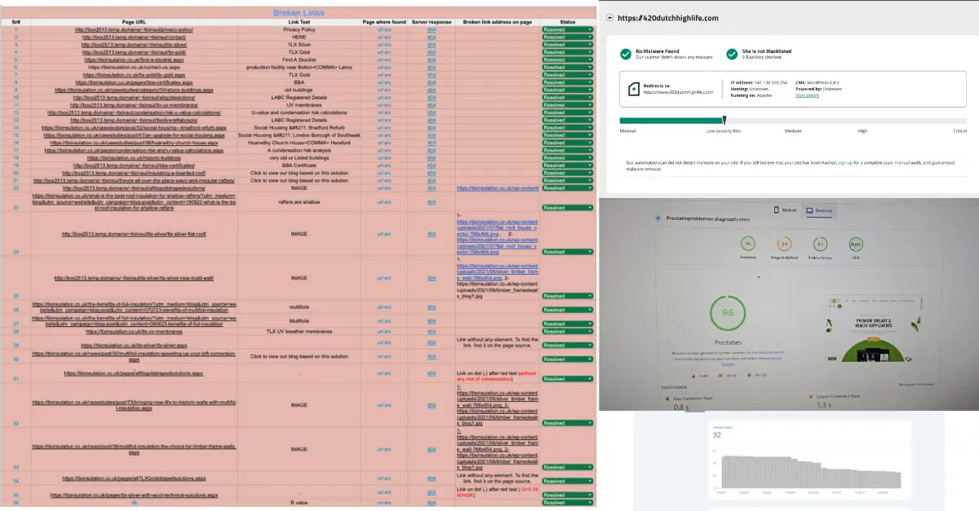This screenshot has height=511, width=979.
Task: Click the First Contentful Paint 0,8 s value
Action: [680, 406]
